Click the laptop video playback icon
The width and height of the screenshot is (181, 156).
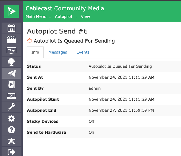(11, 96)
